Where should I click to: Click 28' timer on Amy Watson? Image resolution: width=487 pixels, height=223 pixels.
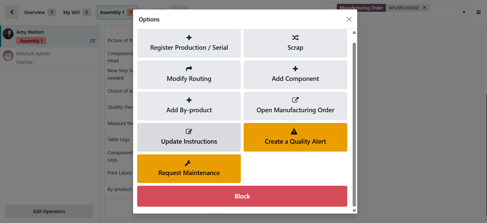(x=93, y=41)
